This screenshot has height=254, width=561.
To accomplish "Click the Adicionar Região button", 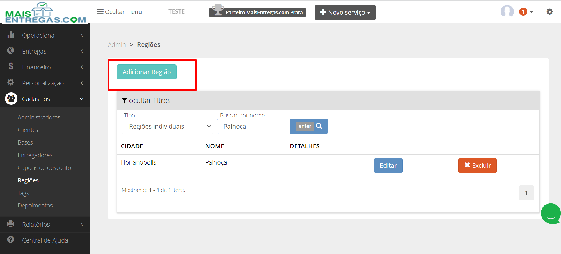I will pyautogui.click(x=147, y=72).
